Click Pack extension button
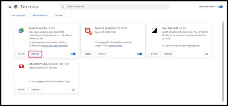Screen dimensions: 228x106 [x=40, y=15]
